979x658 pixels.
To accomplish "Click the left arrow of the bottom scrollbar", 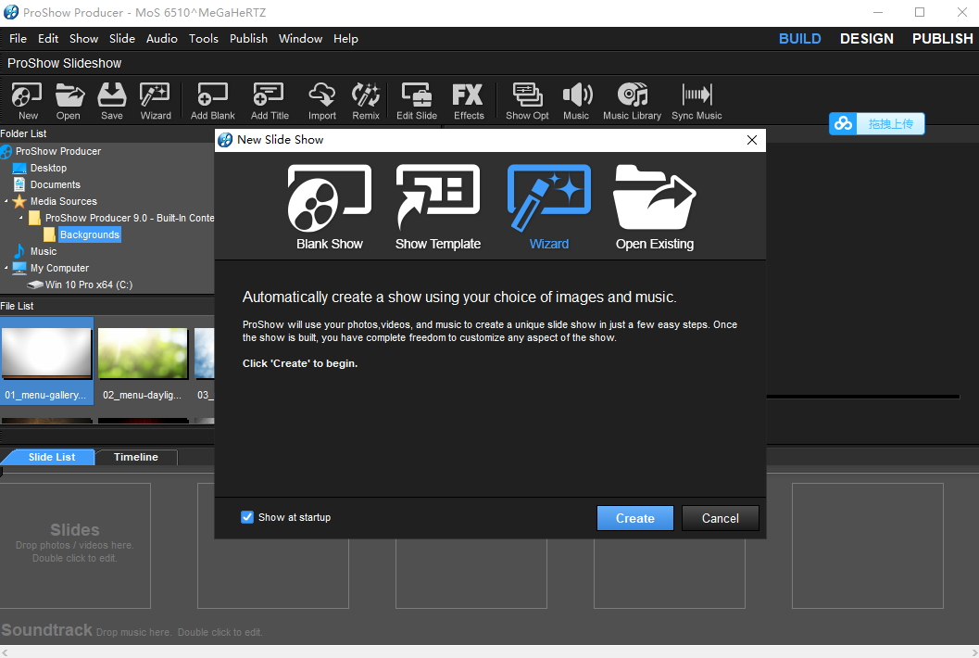I will (5, 652).
